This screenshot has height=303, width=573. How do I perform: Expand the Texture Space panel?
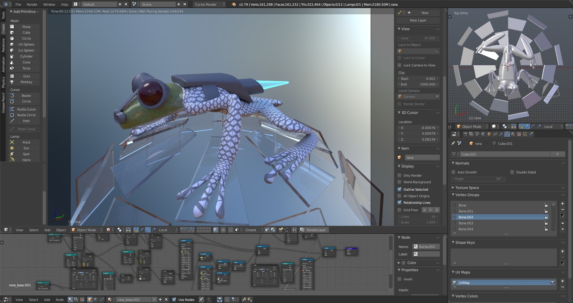pos(453,187)
